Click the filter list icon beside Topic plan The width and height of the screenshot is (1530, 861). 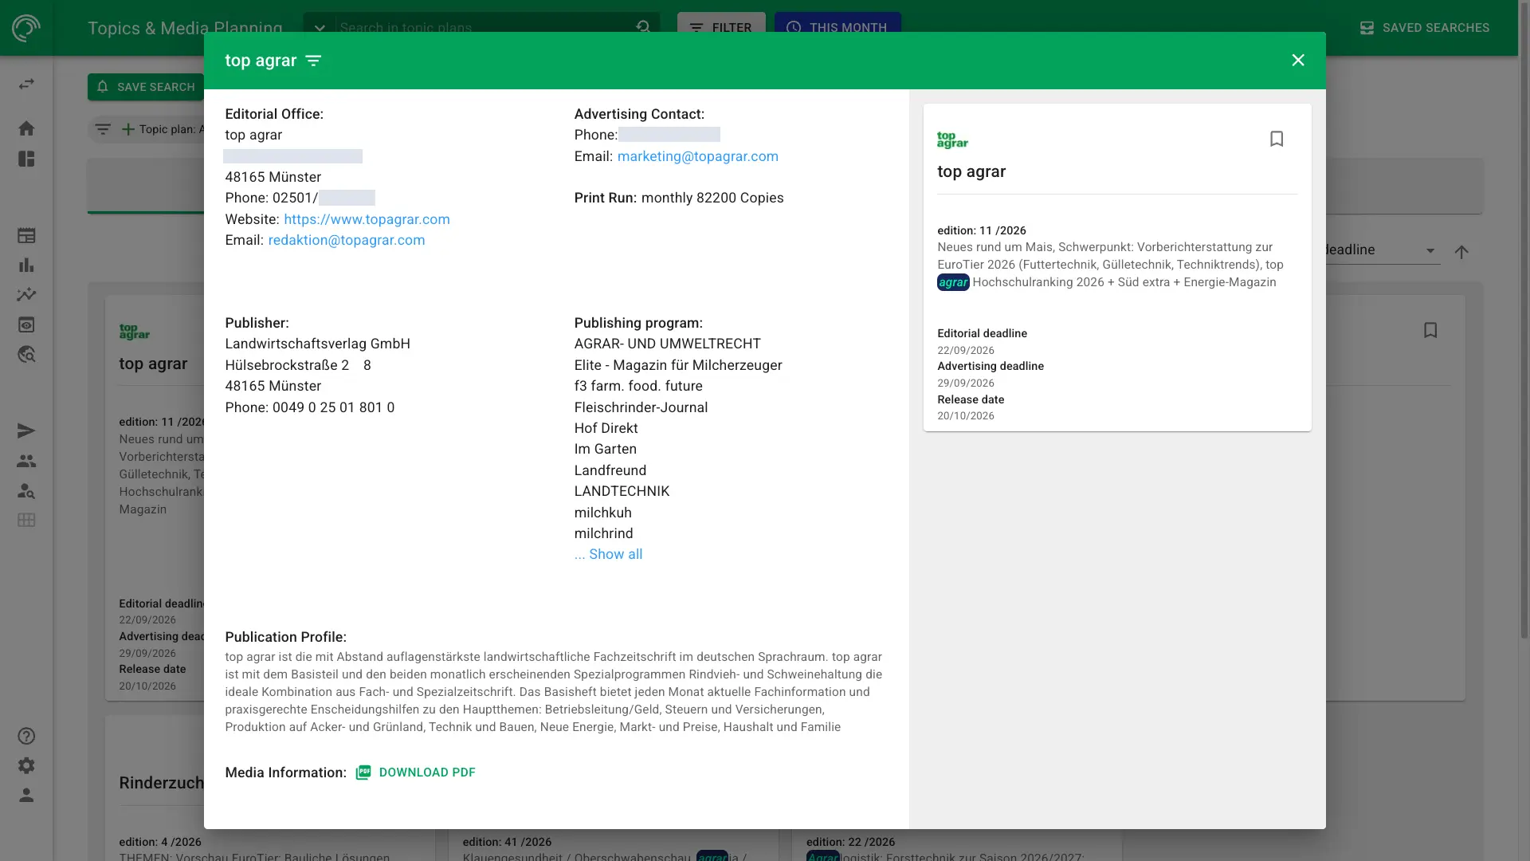[103, 129]
